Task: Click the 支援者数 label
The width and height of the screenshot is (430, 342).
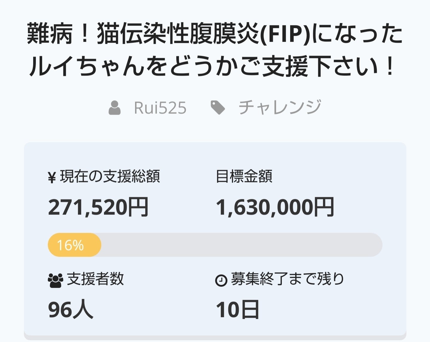Action: coord(95,279)
